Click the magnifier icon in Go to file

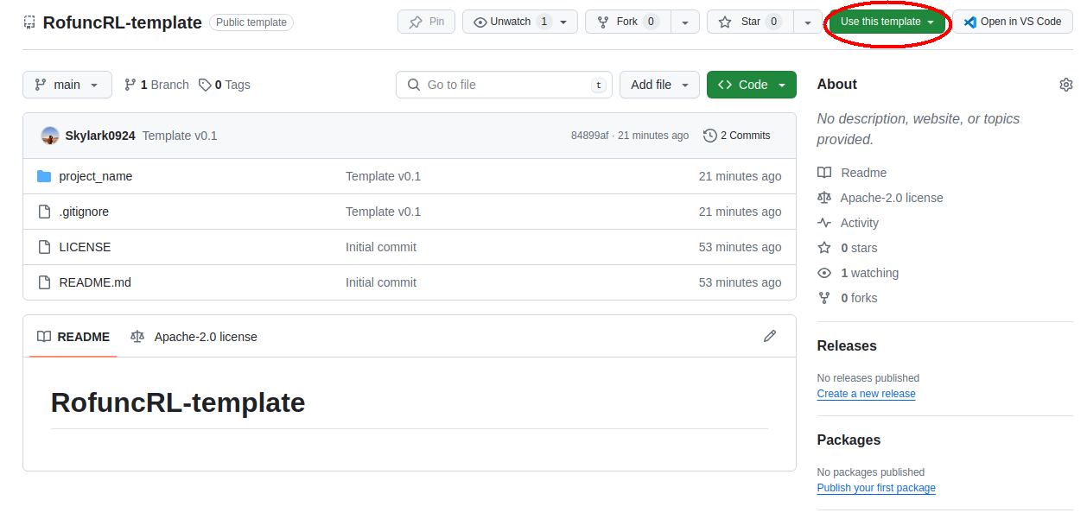pyautogui.click(x=413, y=85)
